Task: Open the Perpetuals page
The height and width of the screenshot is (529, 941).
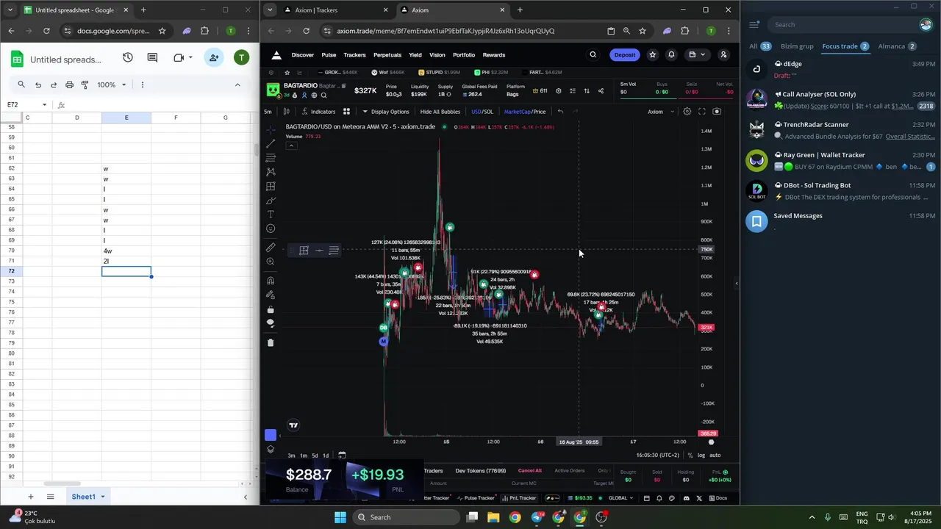Action: pyautogui.click(x=387, y=55)
